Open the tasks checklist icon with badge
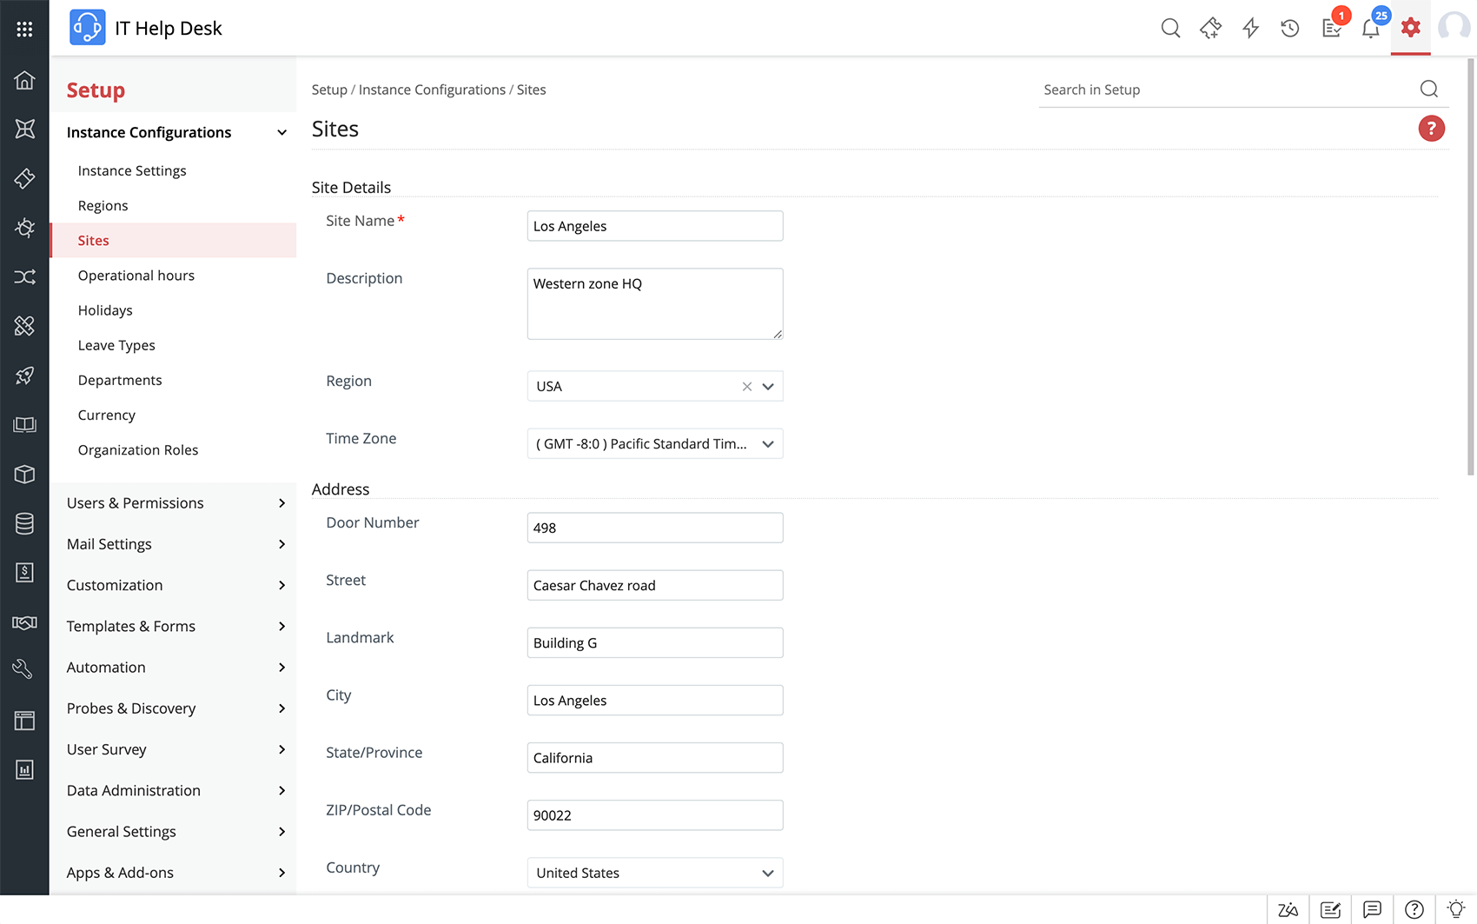This screenshot has width=1477, height=924. [1331, 29]
